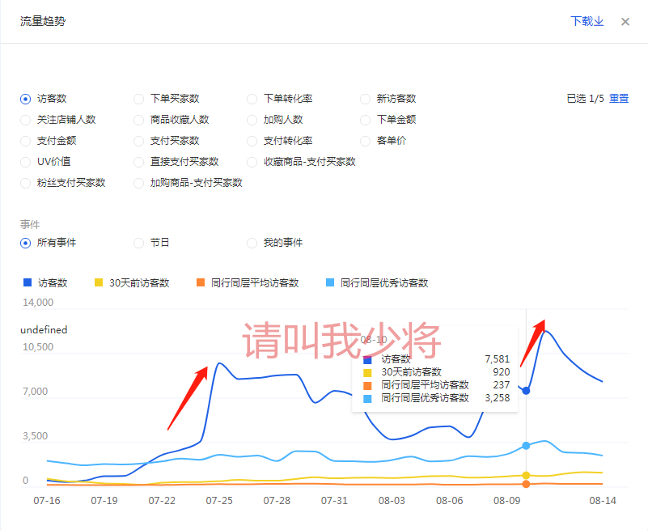Toggle the blue 访客数 legend swatch
The height and width of the screenshot is (530, 648).
[x=28, y=283]
